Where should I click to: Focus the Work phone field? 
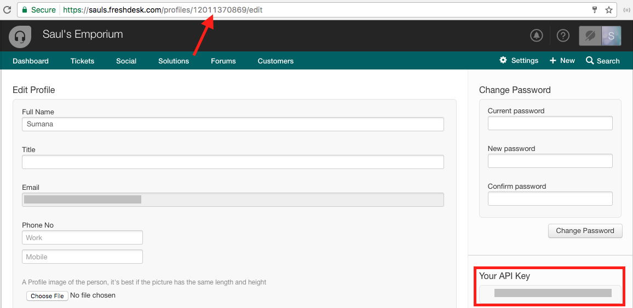tap(82, 237)
